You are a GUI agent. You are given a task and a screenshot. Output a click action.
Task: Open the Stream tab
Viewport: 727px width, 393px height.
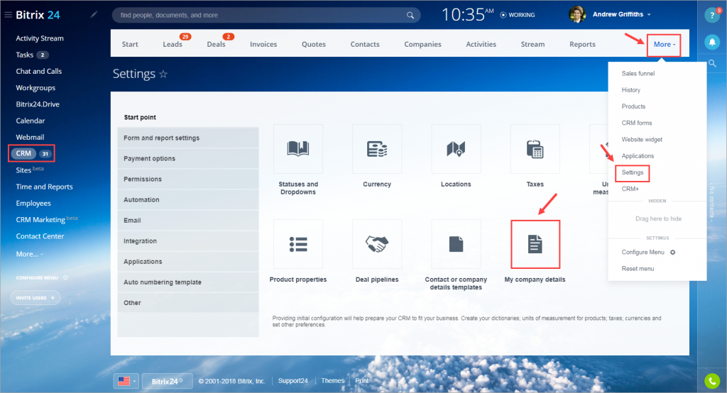pyautogui.click(x=532, y=45)
